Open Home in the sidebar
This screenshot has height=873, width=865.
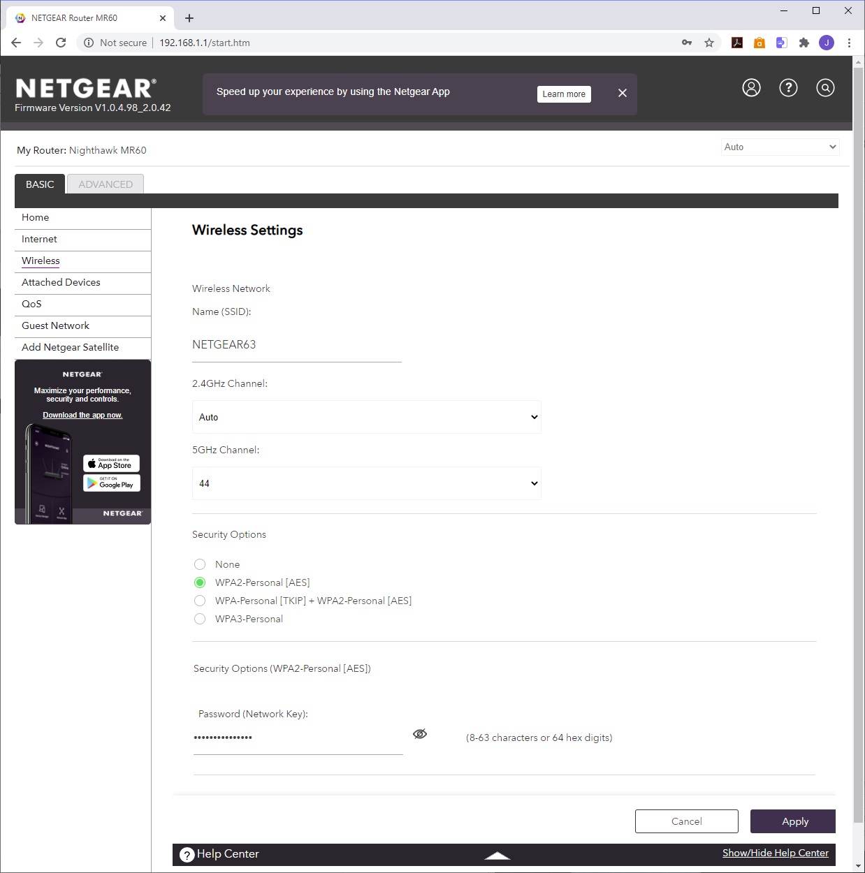point(36,217)
